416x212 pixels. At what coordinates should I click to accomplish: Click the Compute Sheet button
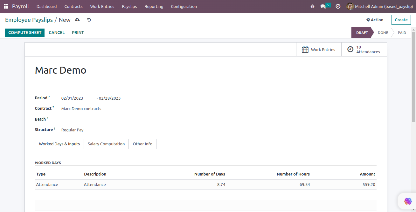pos(25,32)
